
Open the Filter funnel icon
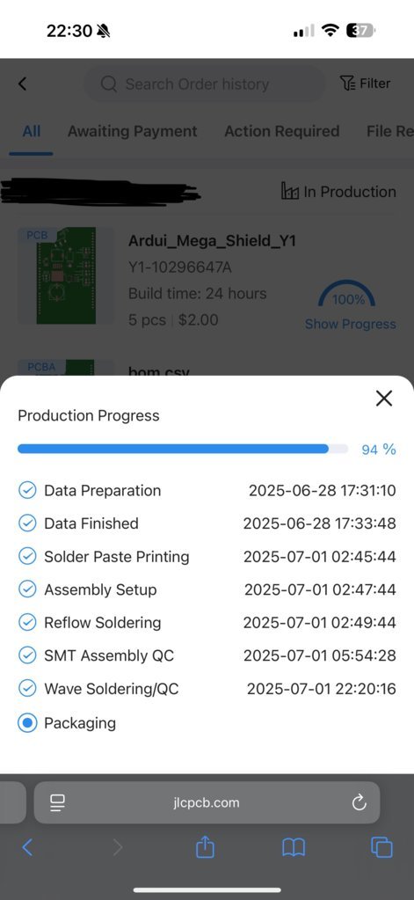(347, 84)
